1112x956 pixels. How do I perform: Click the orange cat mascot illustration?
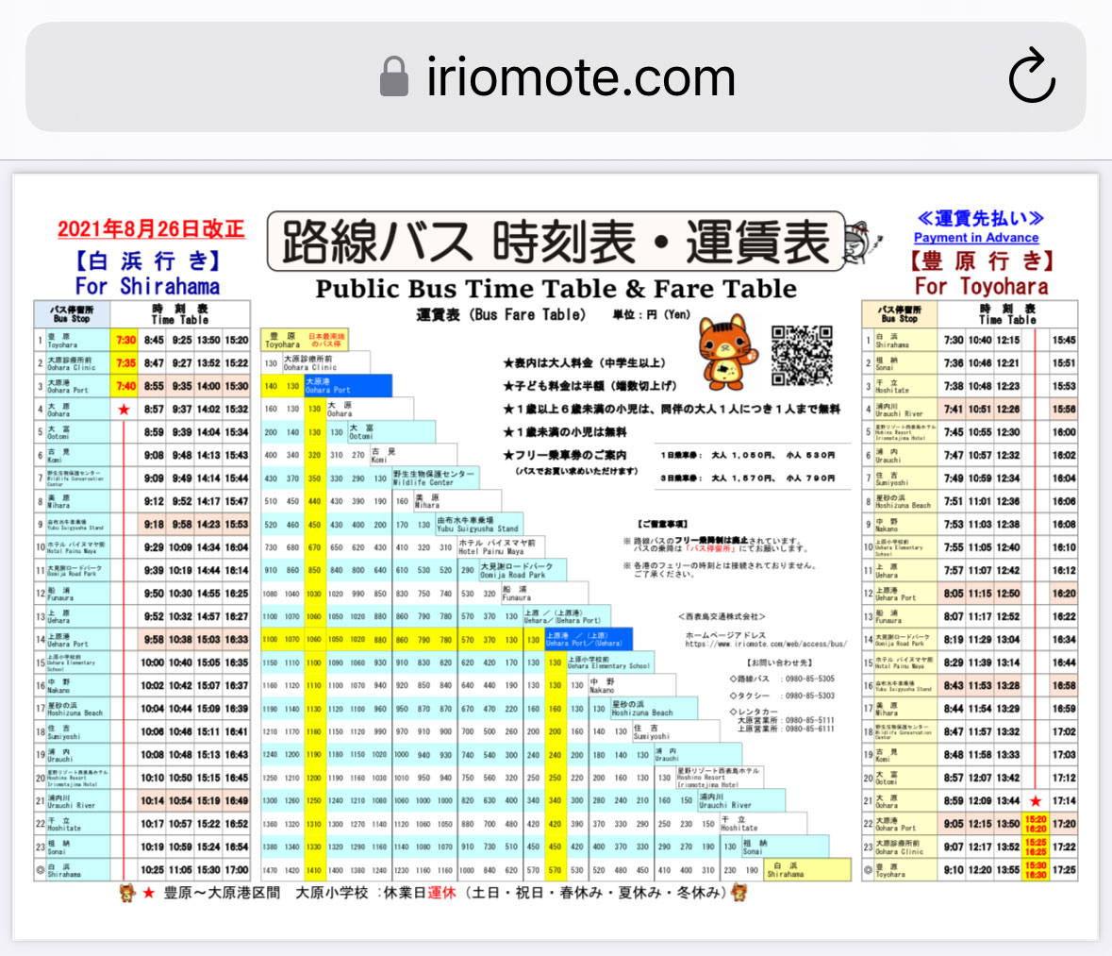[726, 354]
